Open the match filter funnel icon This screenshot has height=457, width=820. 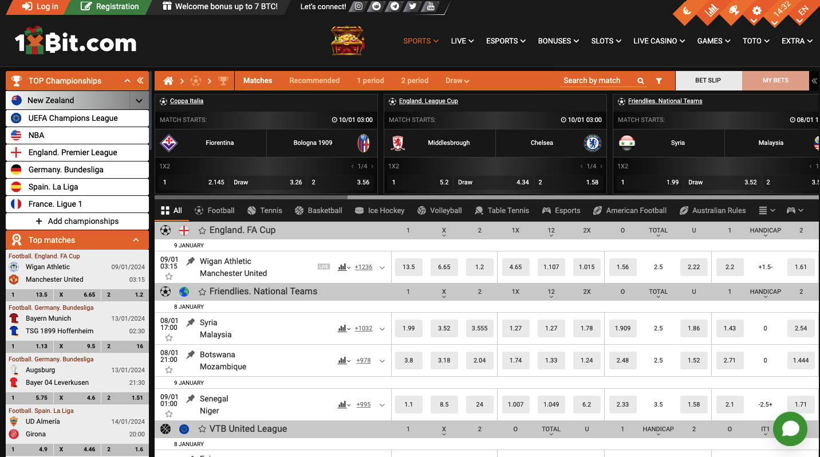[x=659, y=81]
